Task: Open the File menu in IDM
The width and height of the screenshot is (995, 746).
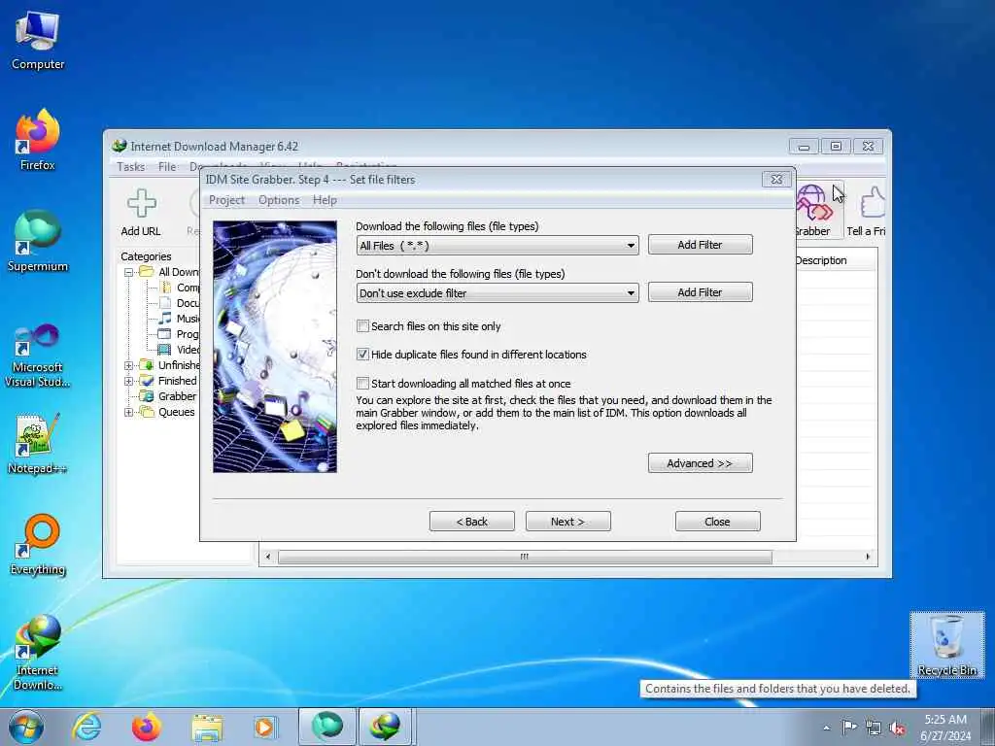Action: click(x=167, y=167)
